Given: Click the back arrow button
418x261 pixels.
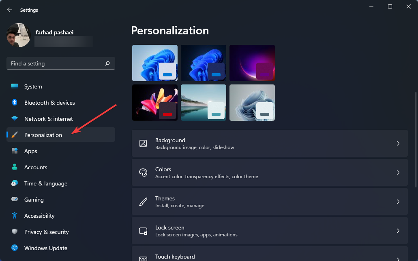Looking at the screenshot, I should pyautogui.click(x=9, y=10).
